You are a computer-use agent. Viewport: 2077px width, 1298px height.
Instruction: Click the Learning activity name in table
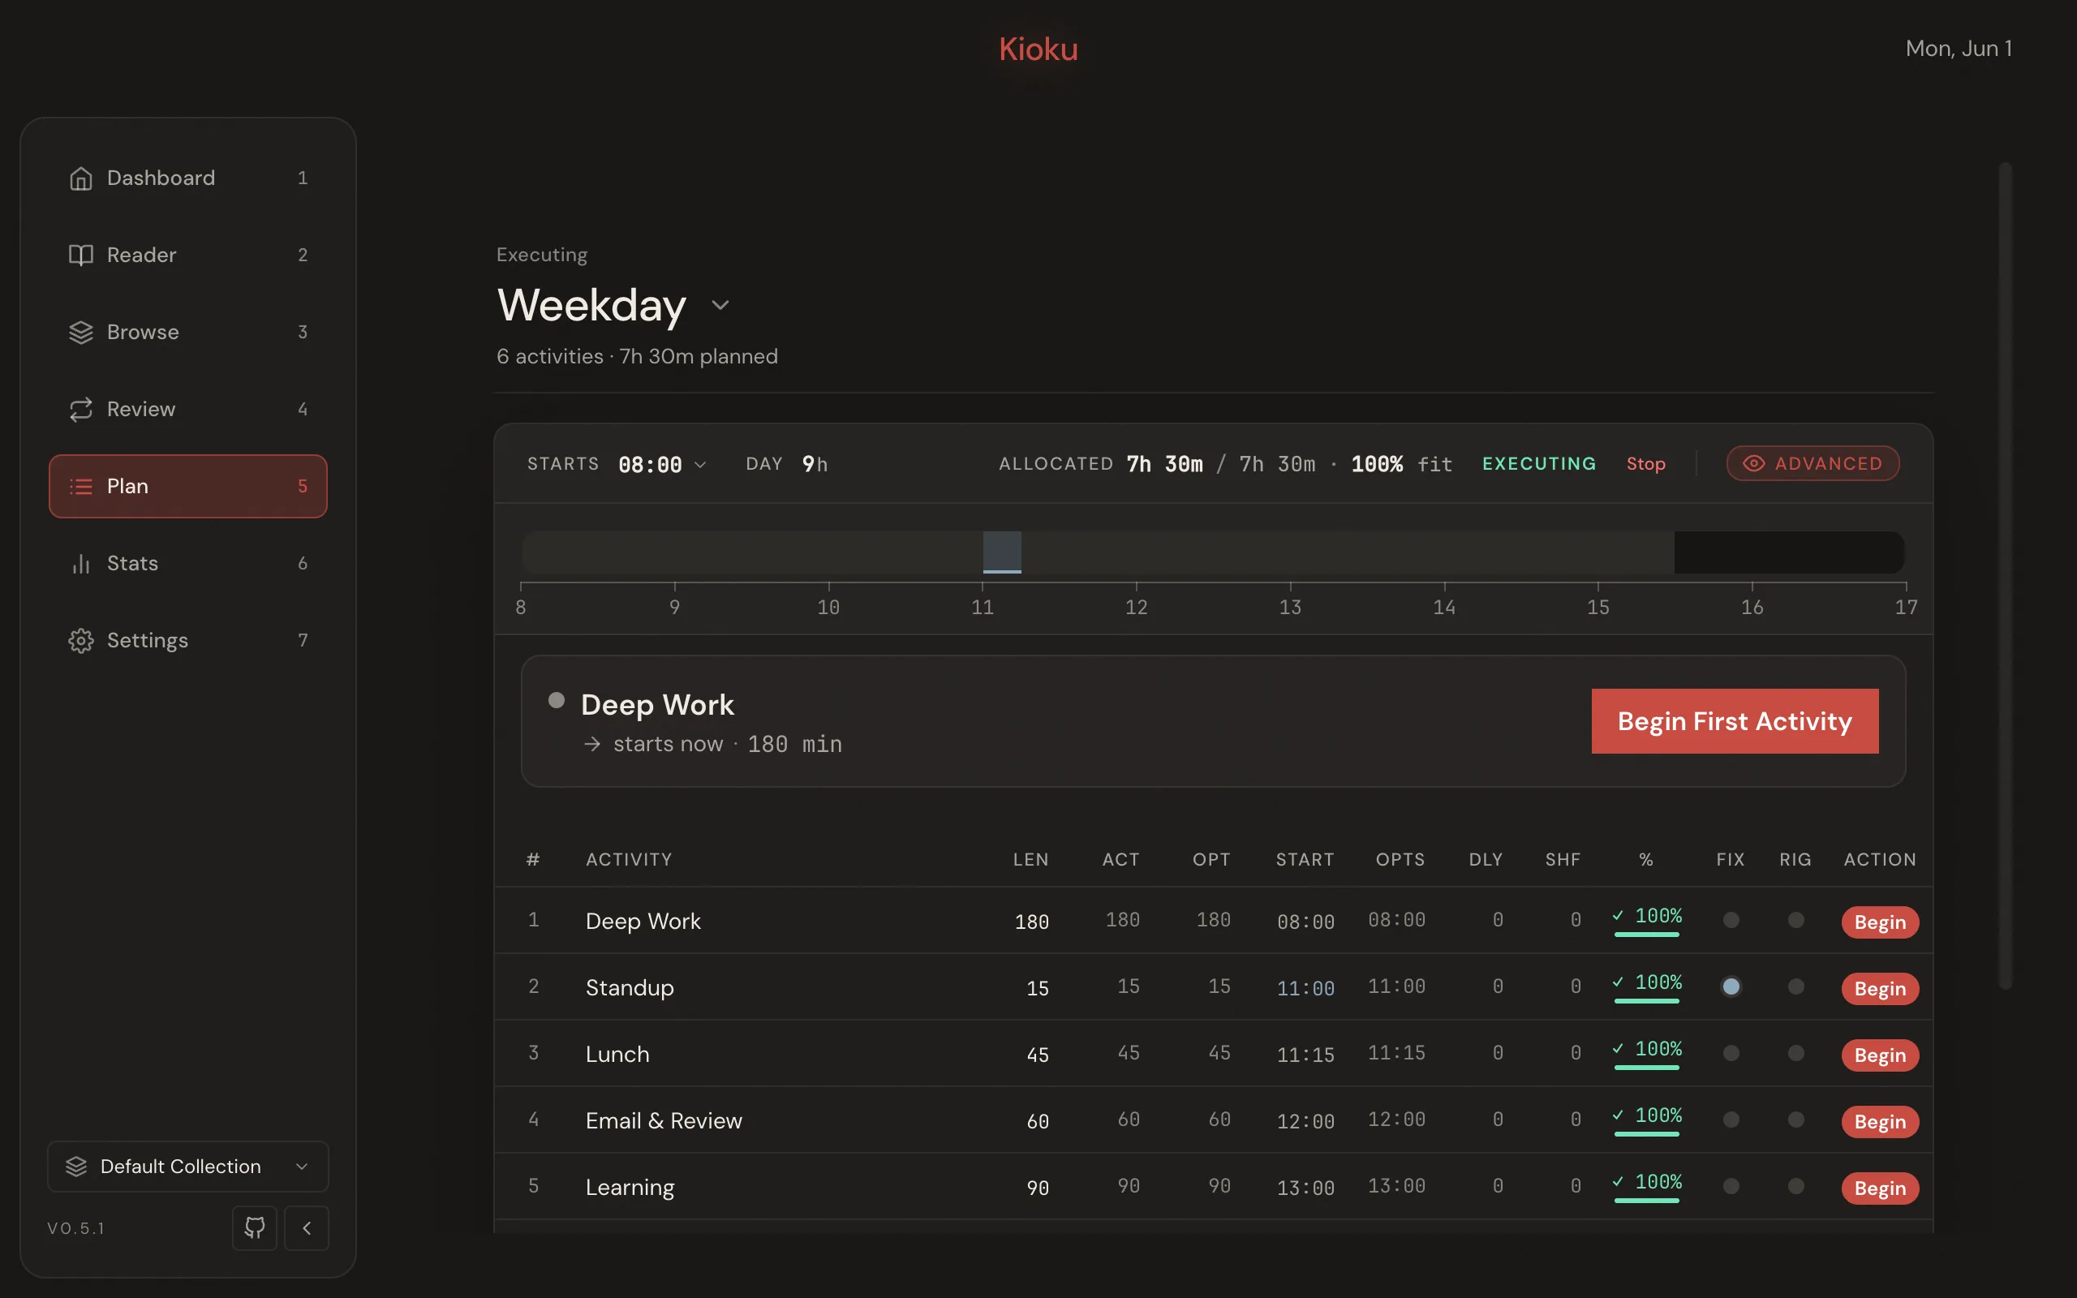[630, 1187]
